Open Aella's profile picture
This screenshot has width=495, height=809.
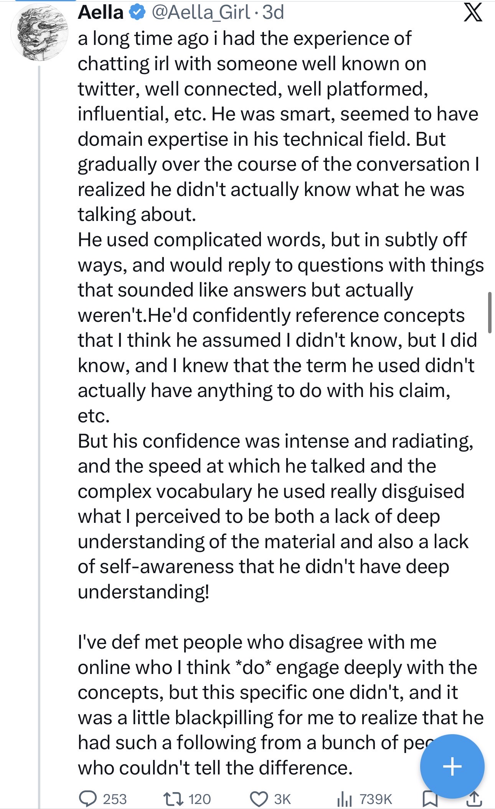tap(39, 33)
